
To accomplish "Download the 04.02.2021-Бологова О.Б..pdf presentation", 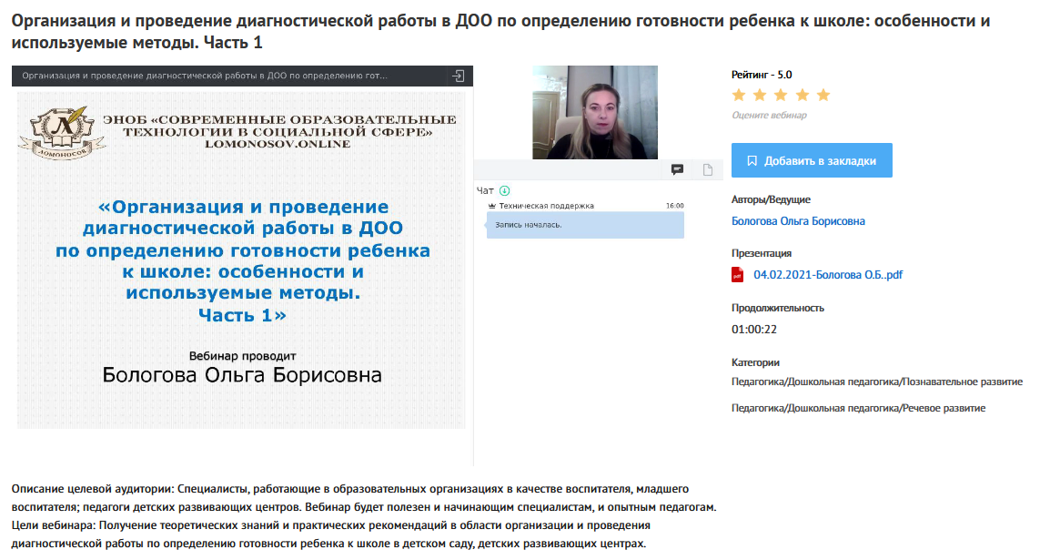I will (827, 275).
